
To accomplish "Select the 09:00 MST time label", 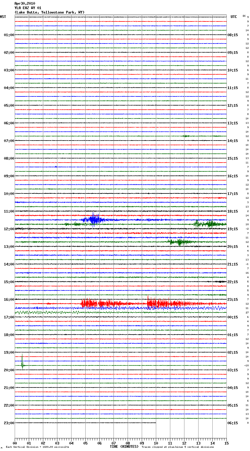I will coord(9,176).
